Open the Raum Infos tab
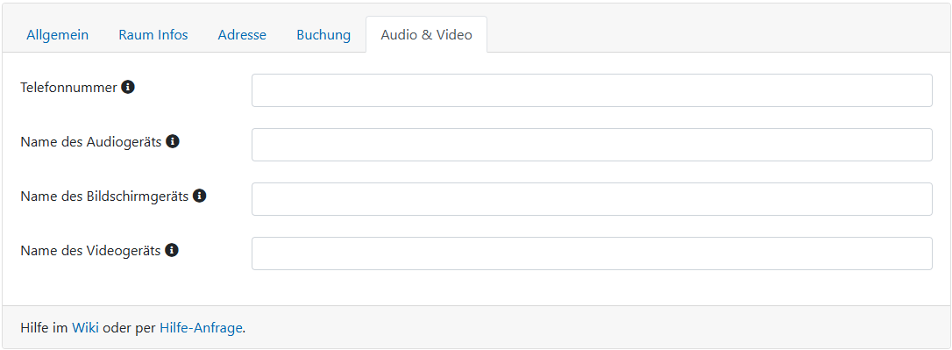Viewport: 952px width, 350px height. point(153,34)
